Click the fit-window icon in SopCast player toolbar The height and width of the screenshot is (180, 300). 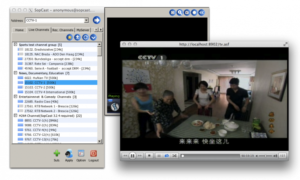click(x=172, y=13)
